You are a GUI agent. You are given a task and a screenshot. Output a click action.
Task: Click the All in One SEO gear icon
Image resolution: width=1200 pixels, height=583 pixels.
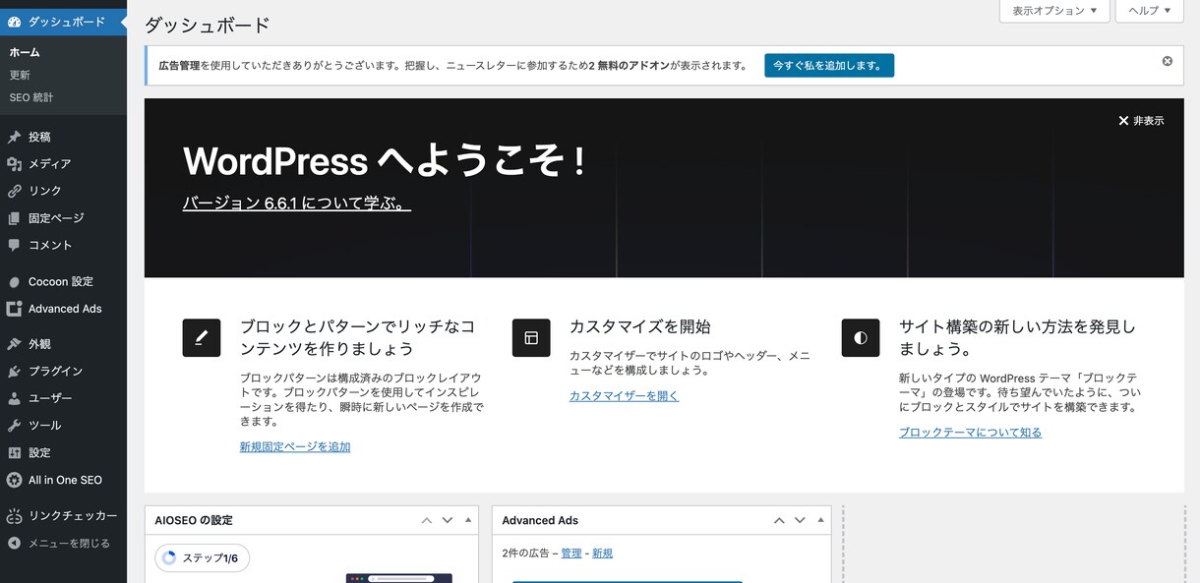(14, 480)
